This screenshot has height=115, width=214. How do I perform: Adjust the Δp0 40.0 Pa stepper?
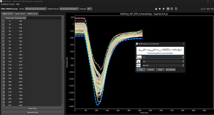click(x=183, y=65)
